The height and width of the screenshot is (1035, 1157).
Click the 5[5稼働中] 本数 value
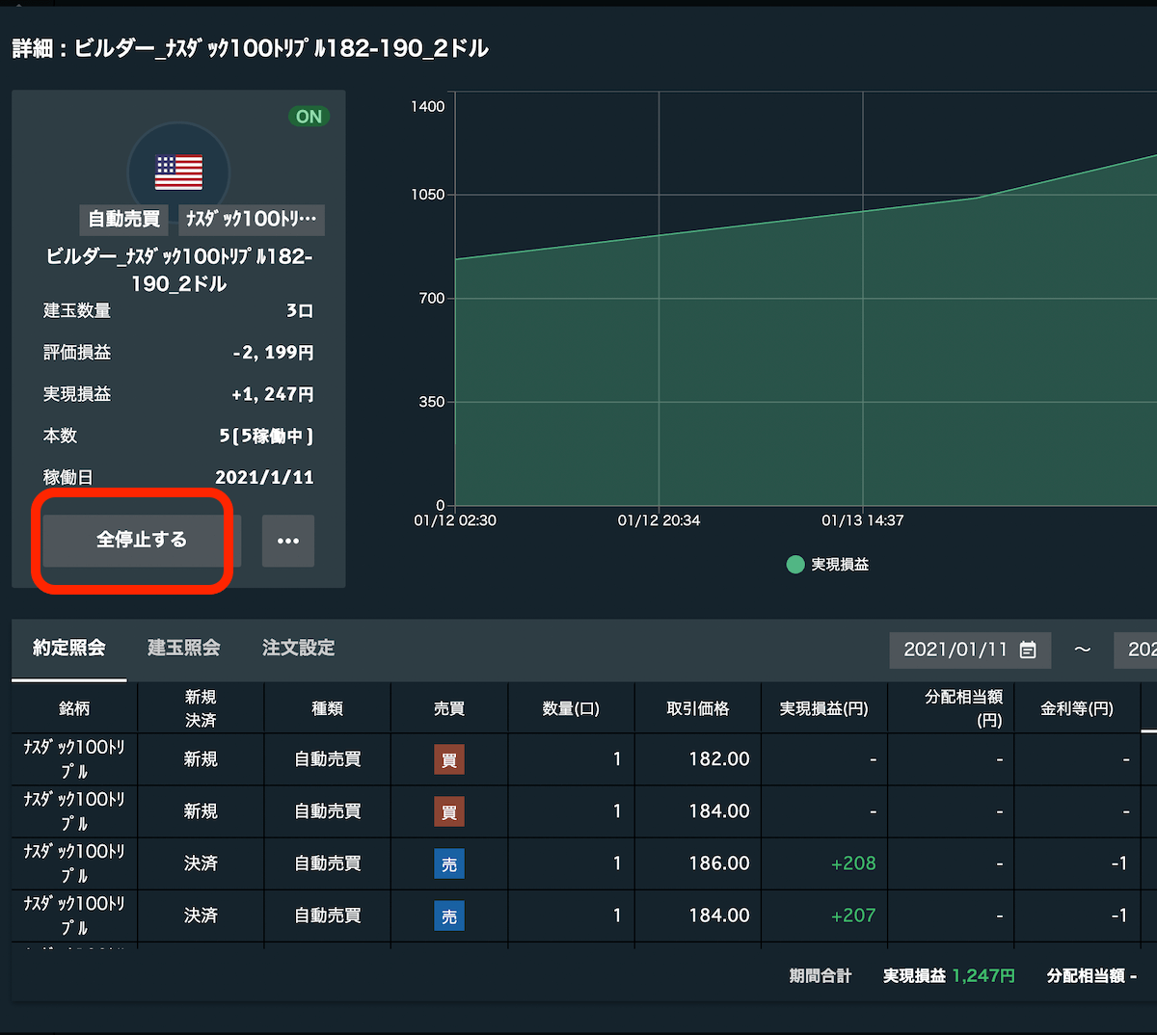[x=266, y=436]
